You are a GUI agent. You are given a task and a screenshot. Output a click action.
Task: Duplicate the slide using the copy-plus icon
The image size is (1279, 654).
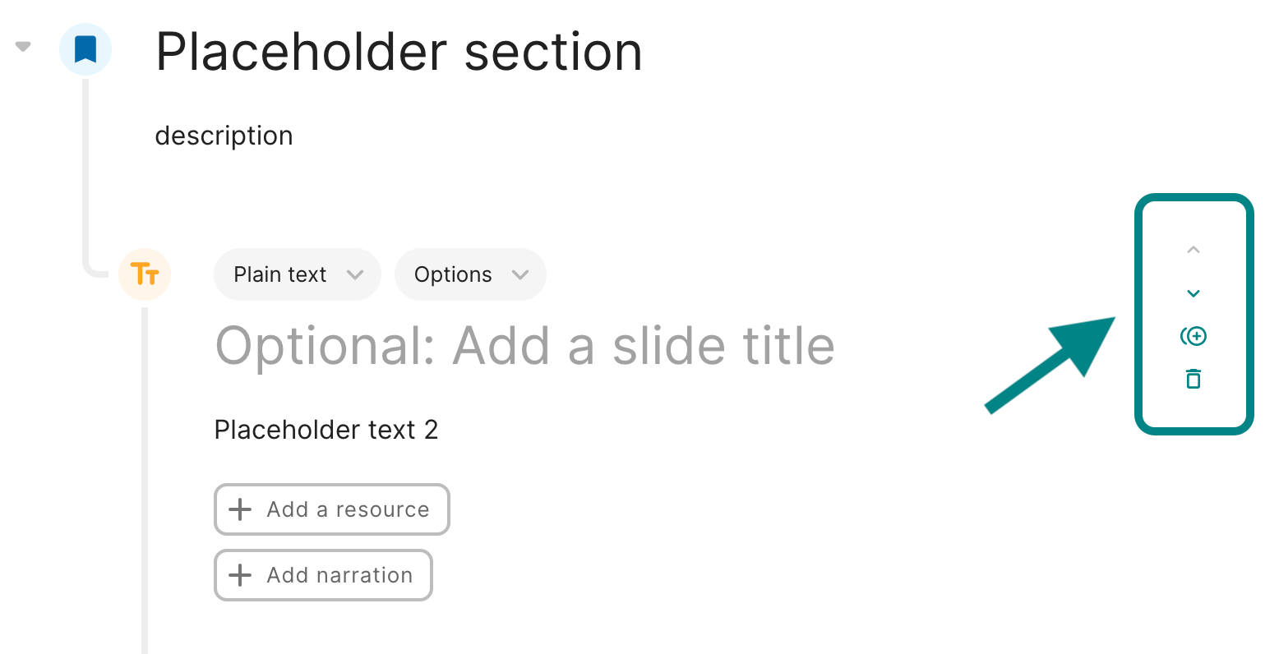click(x=1194, y=336)
